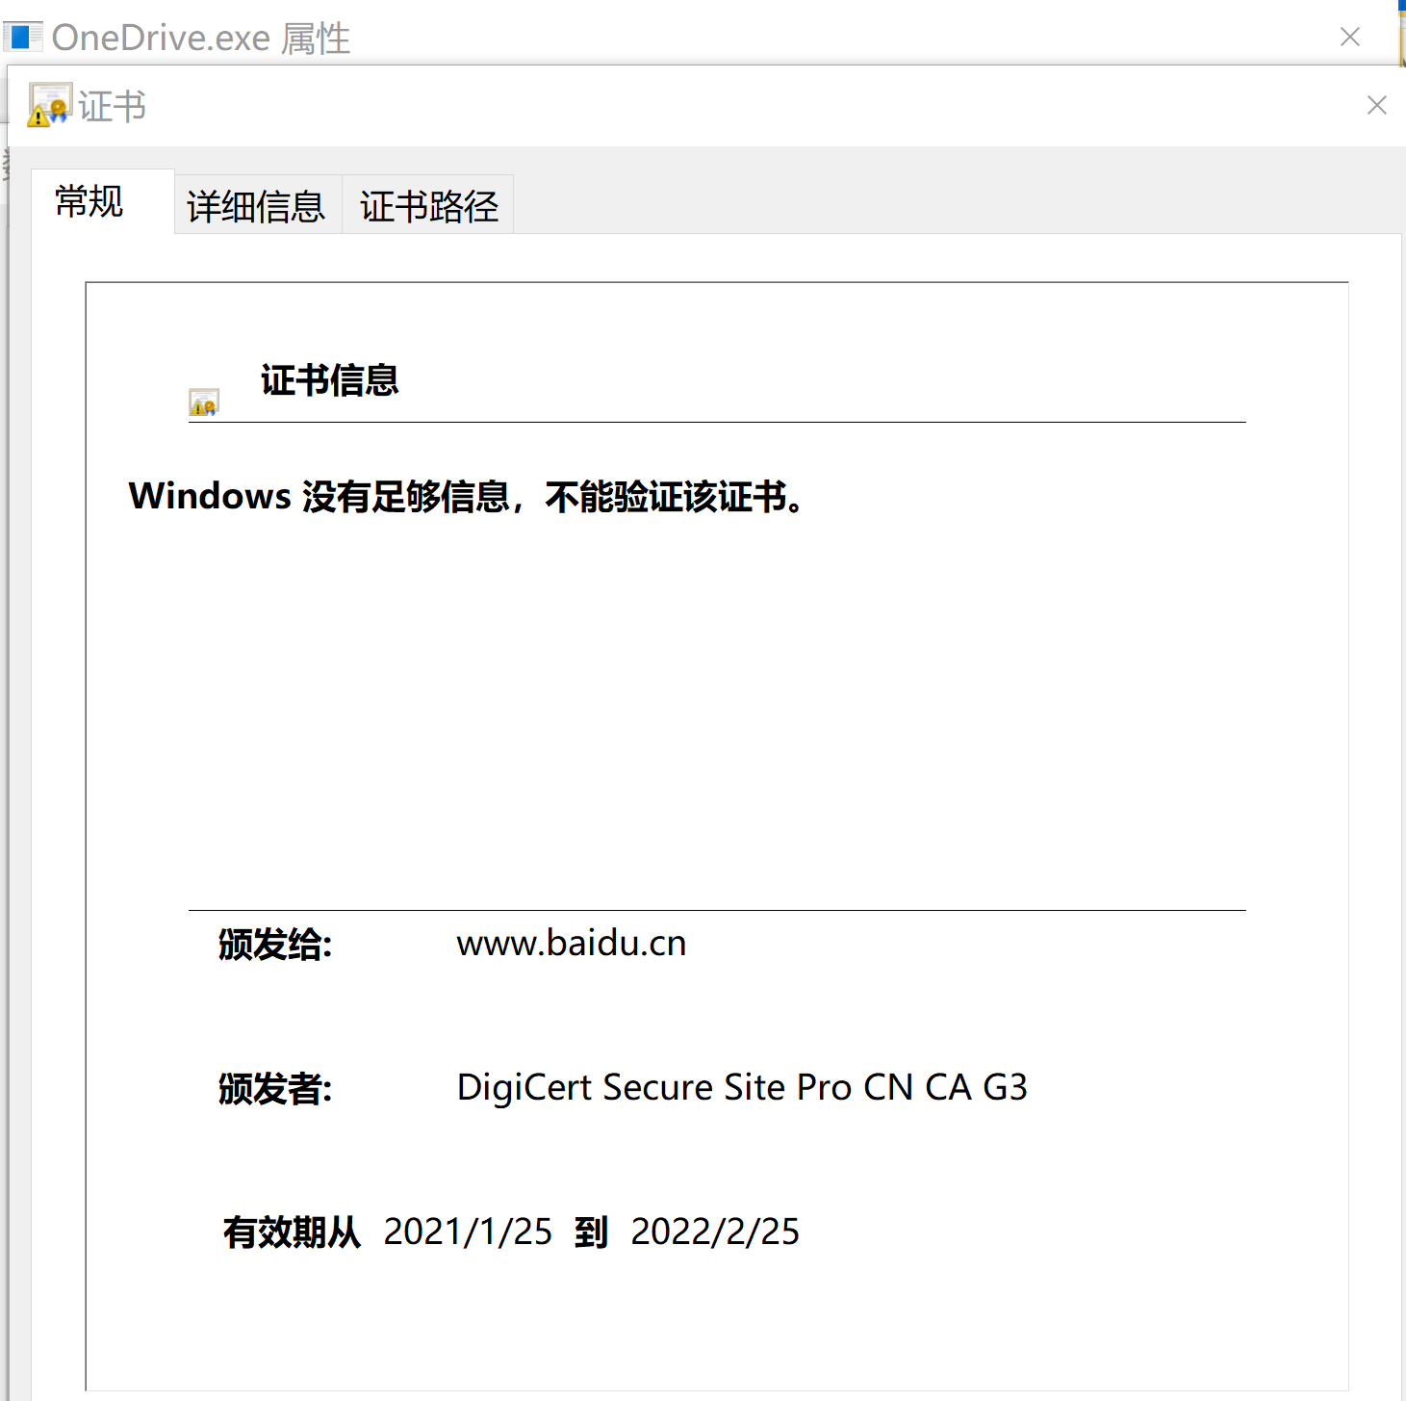The height and width of the screenshot is (1401, 1406).
Task: Select the 常规 tab
Action: (89, 202)
